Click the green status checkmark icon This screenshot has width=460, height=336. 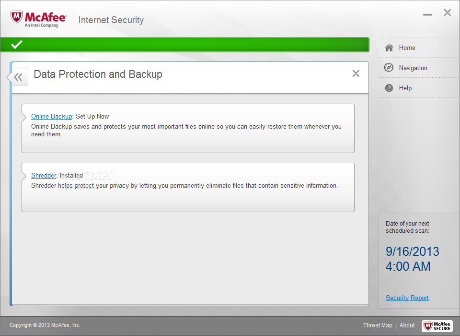tap(16, 44)
